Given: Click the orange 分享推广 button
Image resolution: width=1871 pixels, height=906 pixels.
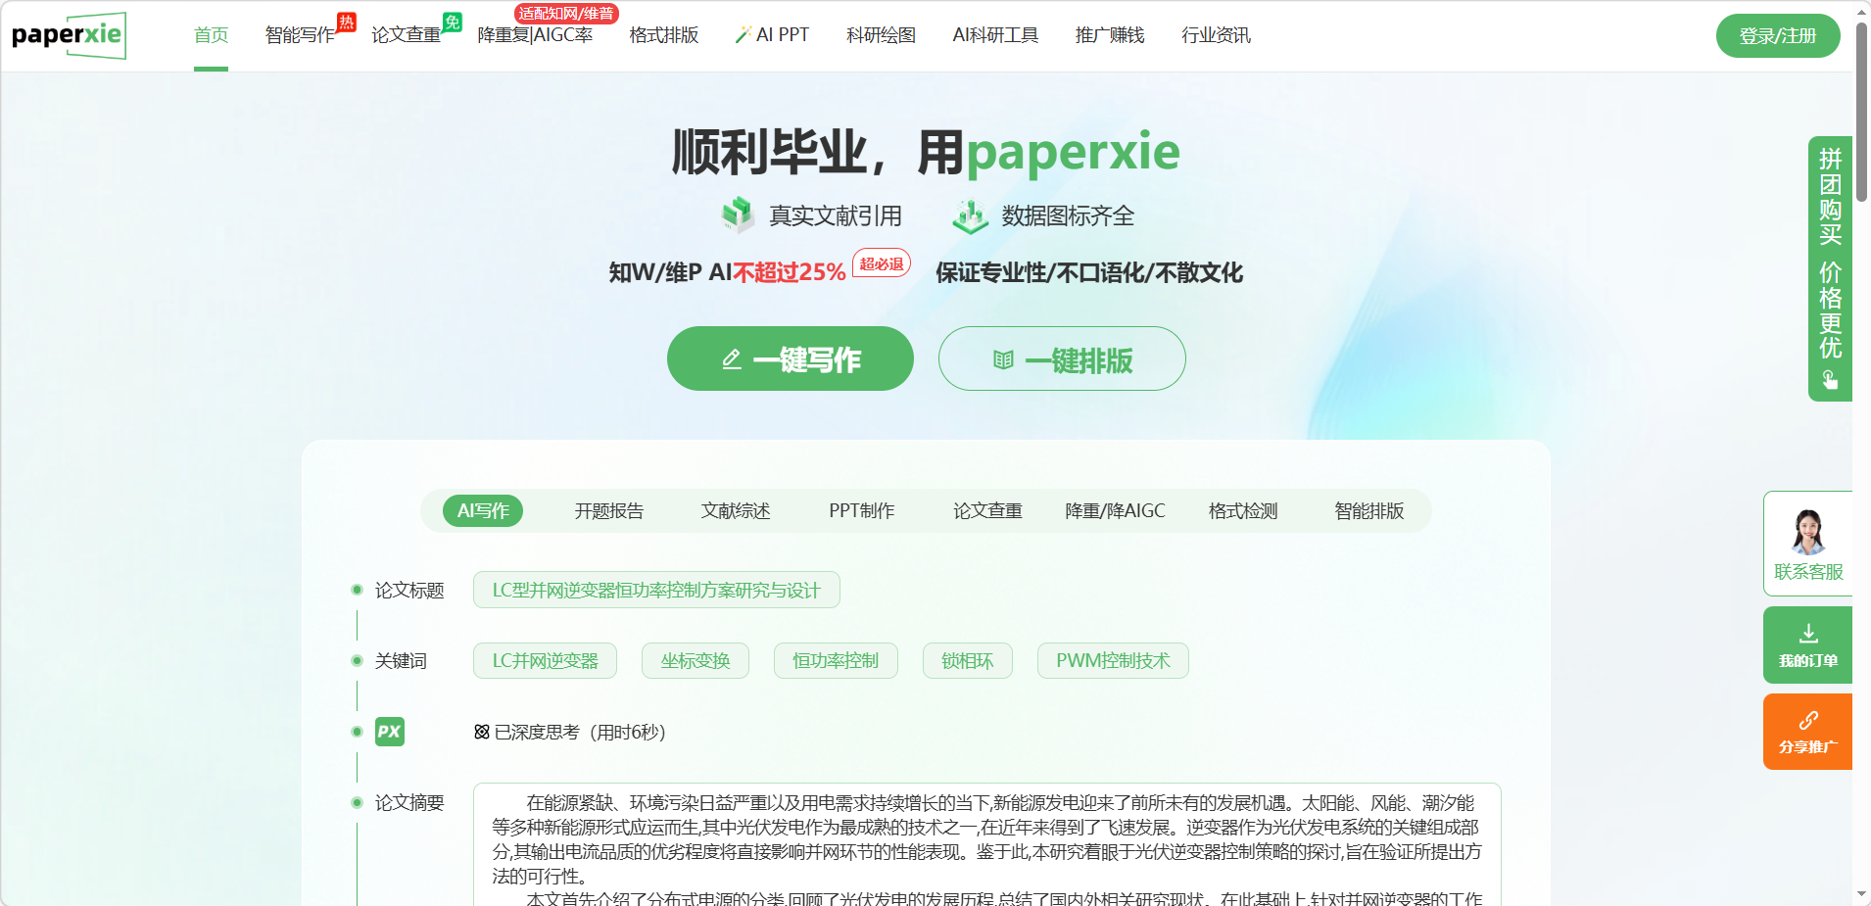Looking at the screenshot, I should click(x=1808, y=732).
